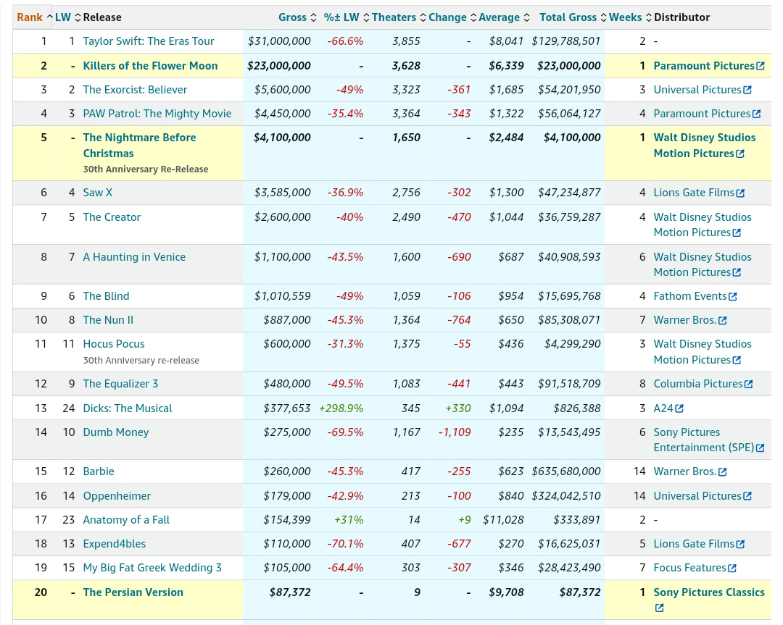Click external-link icon below Sony Pictures Classics
Image resolution: width=783 pixels, height=625 pixels.
(x=659, y=608)
